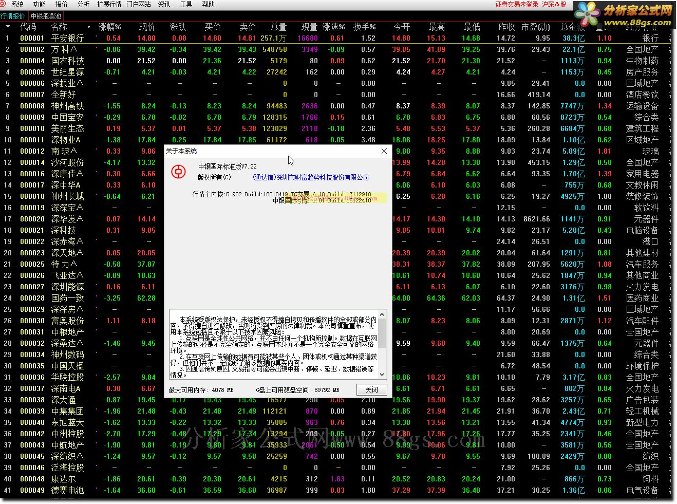Click the 酒店餐饮 industry cell
677x504 pixels.
pyautogui.click(x=642, y=95)
